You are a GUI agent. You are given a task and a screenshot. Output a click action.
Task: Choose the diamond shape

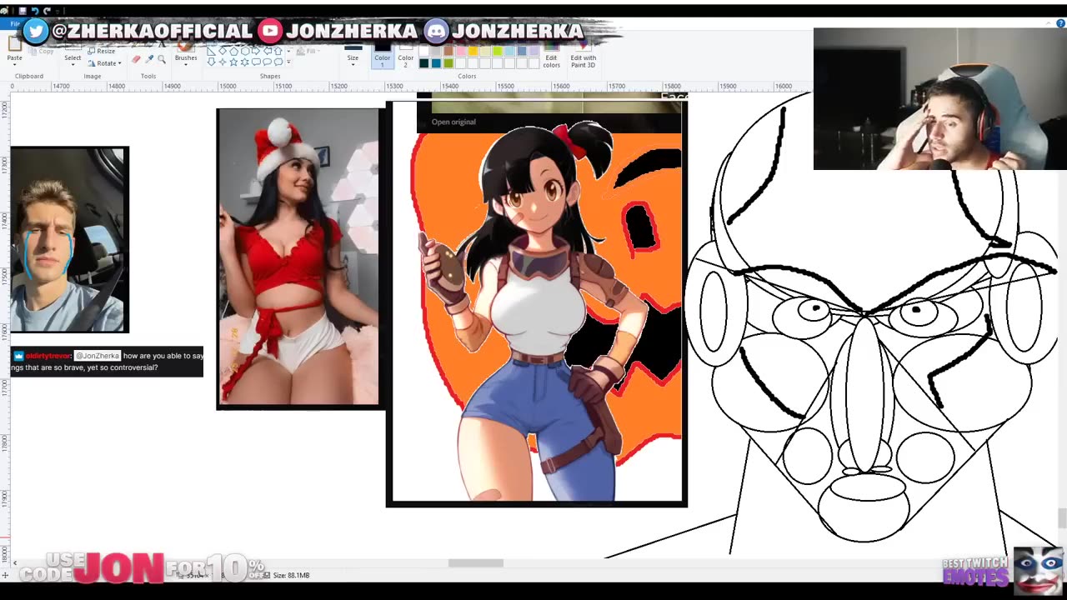[x=223, y=51]
